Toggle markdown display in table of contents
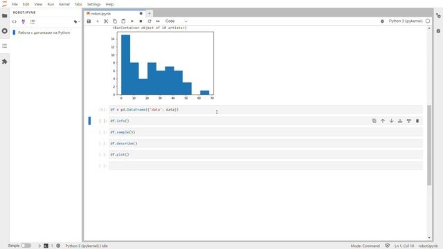 point(23,21)
